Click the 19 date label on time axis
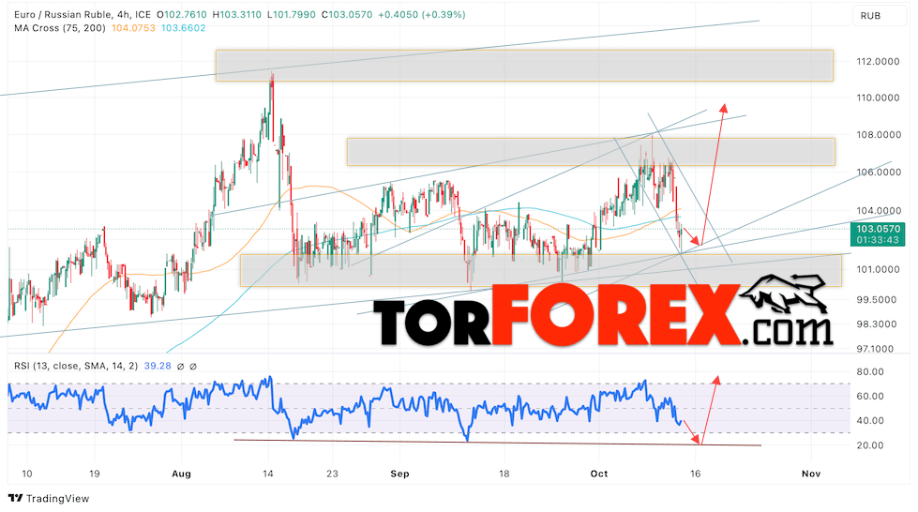The height and width of the screenshot is (512, 918). coord(95,474)
